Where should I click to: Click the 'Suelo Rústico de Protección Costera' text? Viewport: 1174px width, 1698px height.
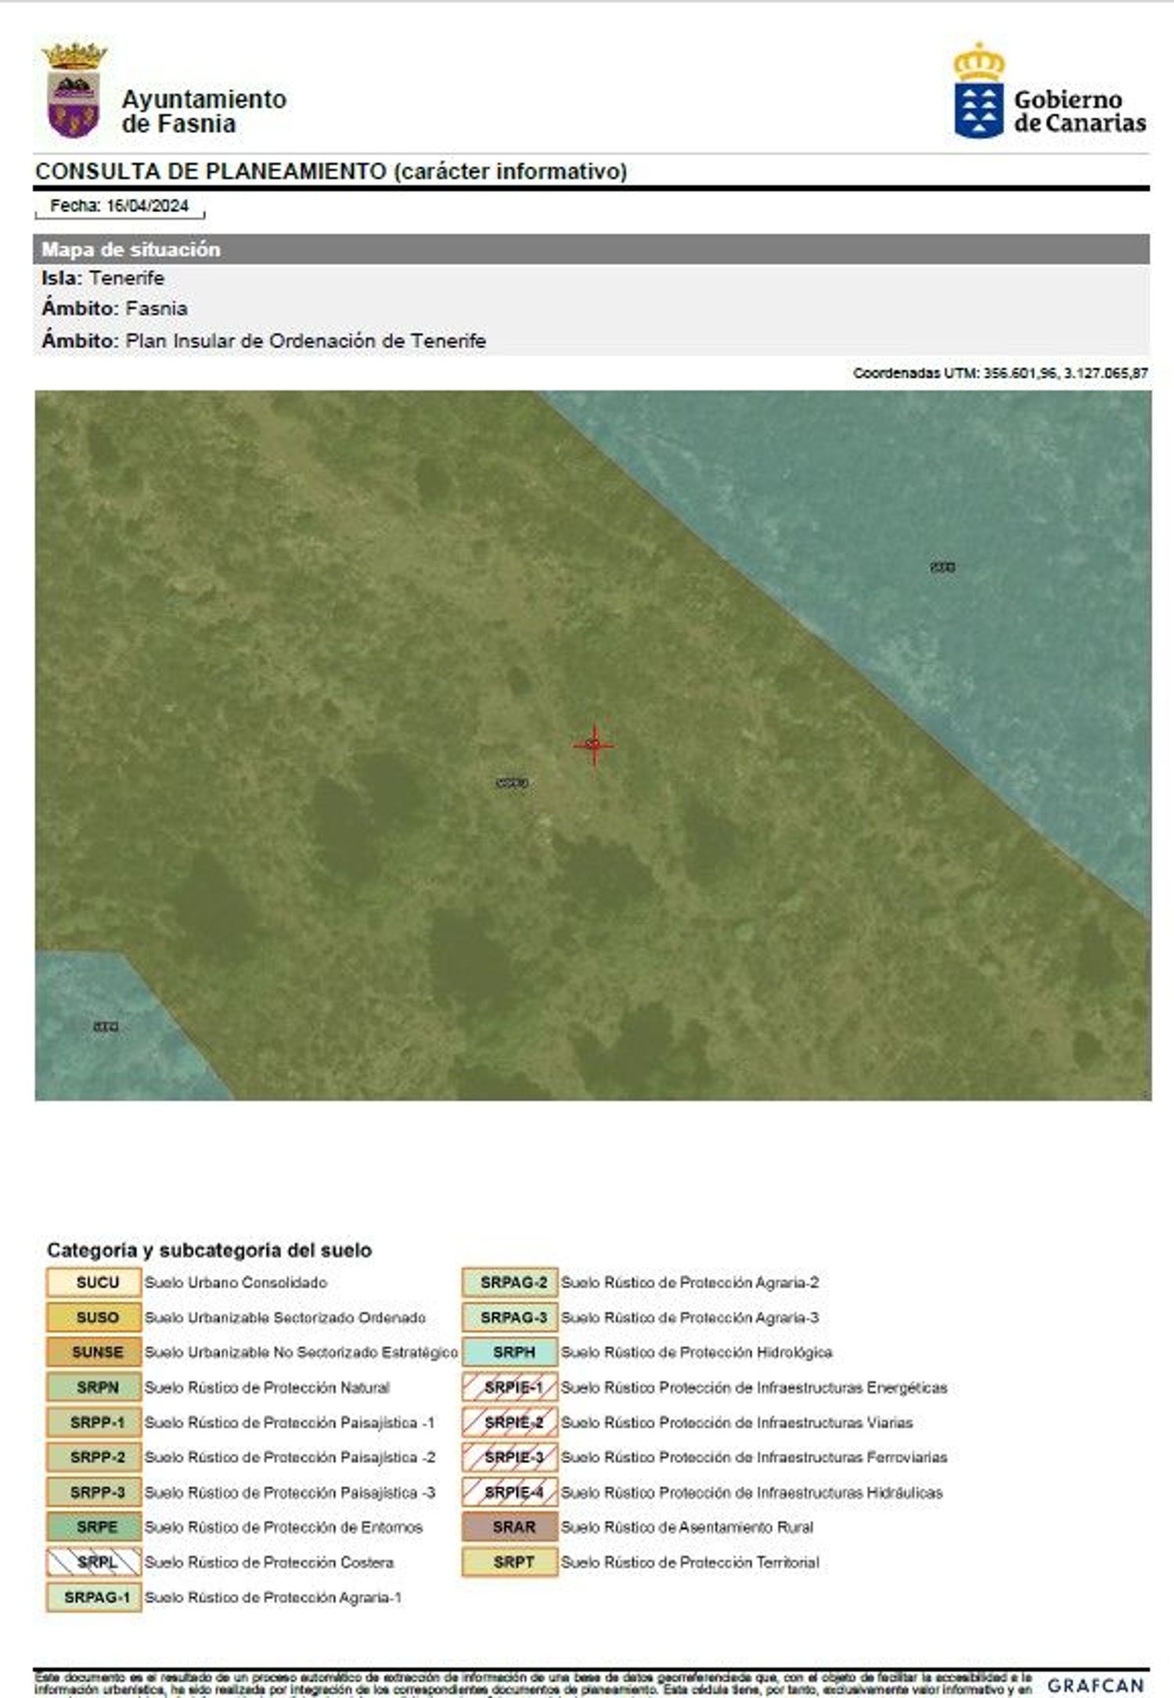tap(269, 1563)
